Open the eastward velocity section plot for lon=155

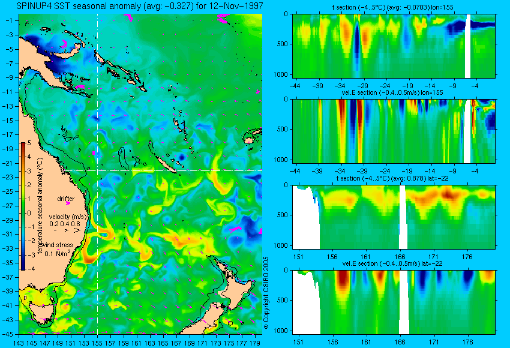coord(394,131)
